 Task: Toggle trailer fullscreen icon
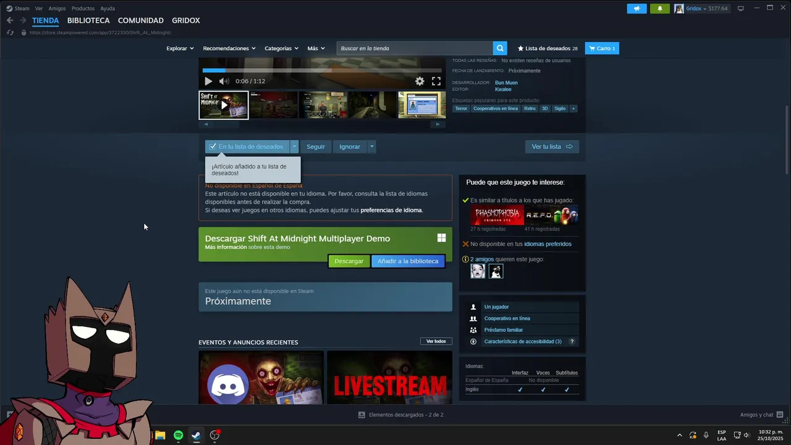point(436,81)
